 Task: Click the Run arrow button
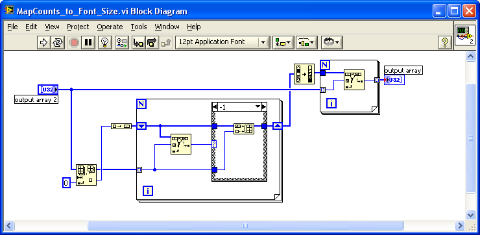click(x=43, y=42)
